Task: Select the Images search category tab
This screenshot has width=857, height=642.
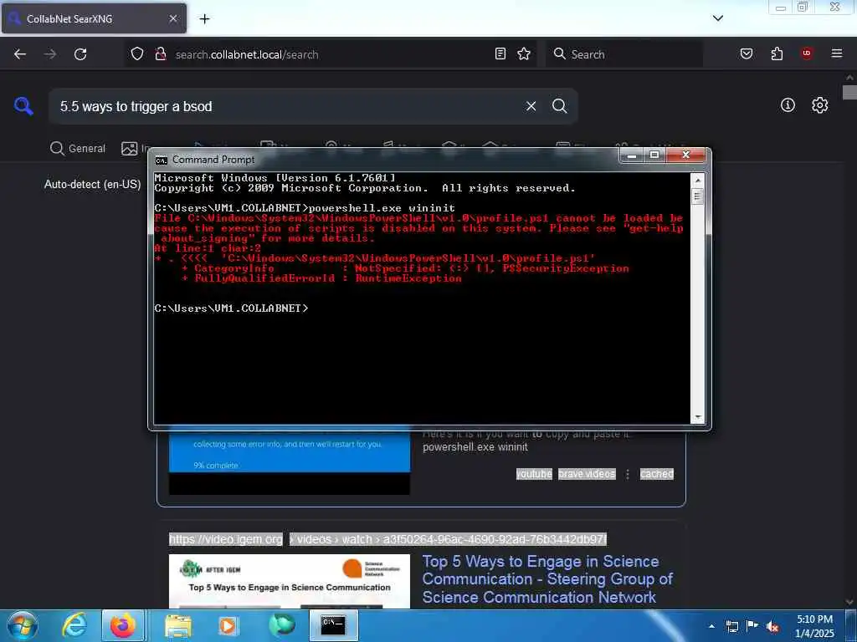Action: [135, 149]
